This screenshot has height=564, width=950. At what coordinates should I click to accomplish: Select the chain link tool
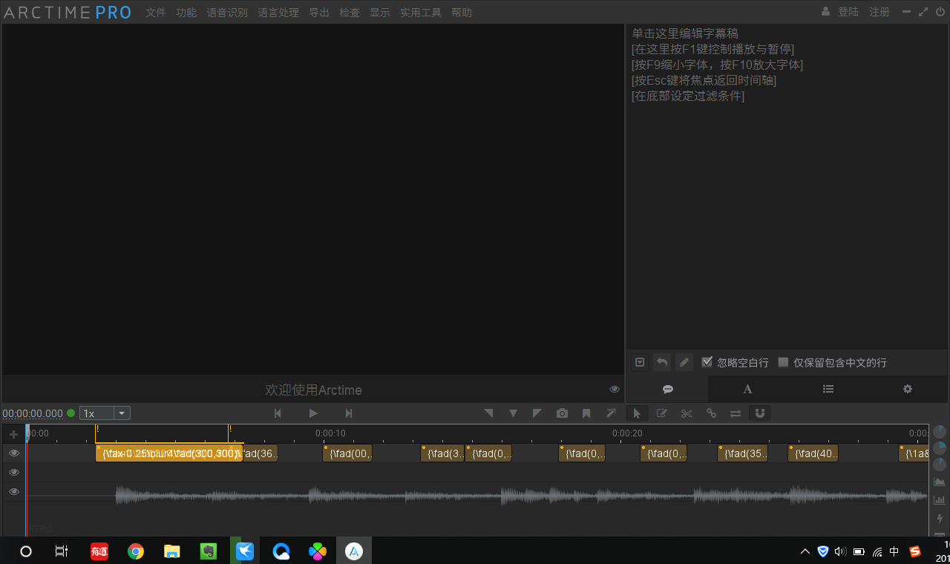711,413
